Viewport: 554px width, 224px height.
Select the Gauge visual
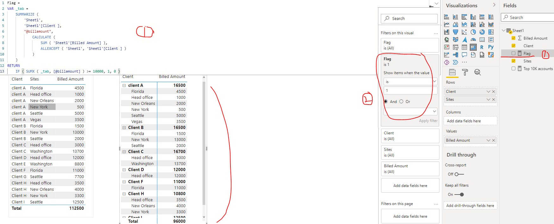pyautogui.click(x=473, y=40)
